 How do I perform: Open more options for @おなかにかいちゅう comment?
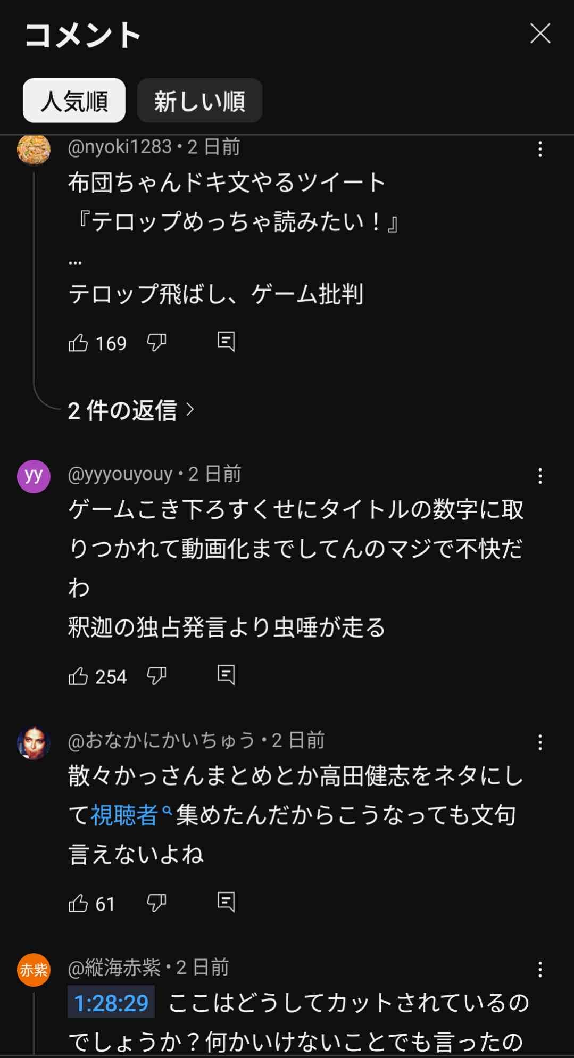coord(540,742)
